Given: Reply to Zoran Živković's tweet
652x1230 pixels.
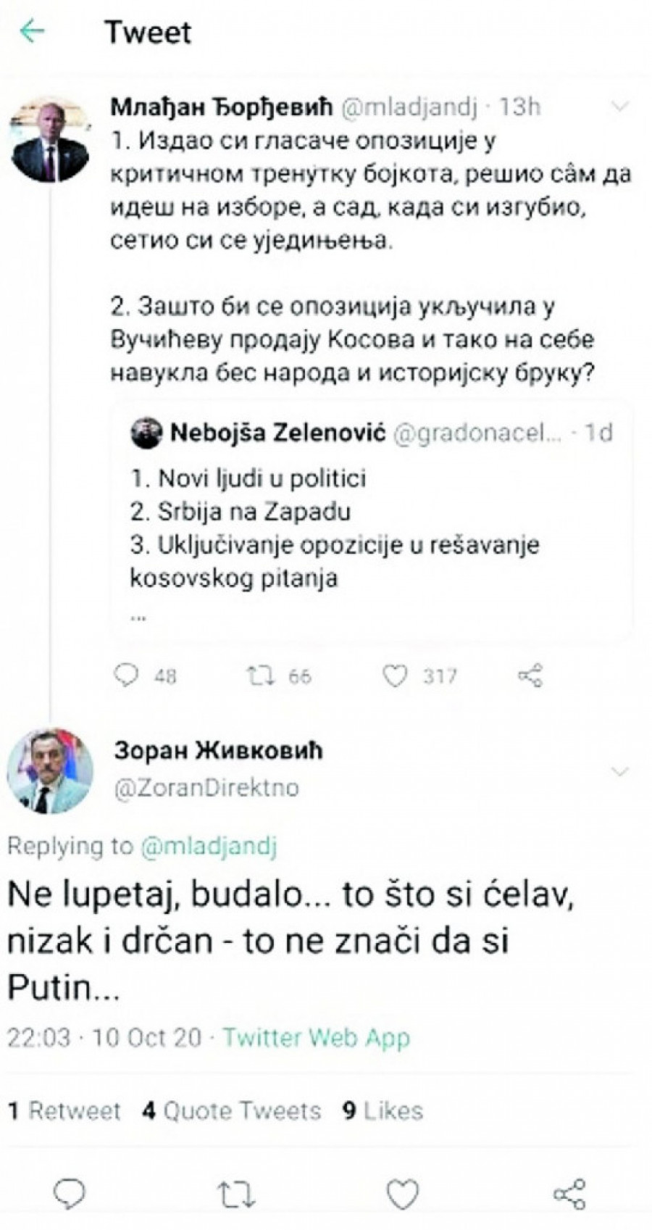Looking at the screenshot, I should click(x=70, y=1192).
